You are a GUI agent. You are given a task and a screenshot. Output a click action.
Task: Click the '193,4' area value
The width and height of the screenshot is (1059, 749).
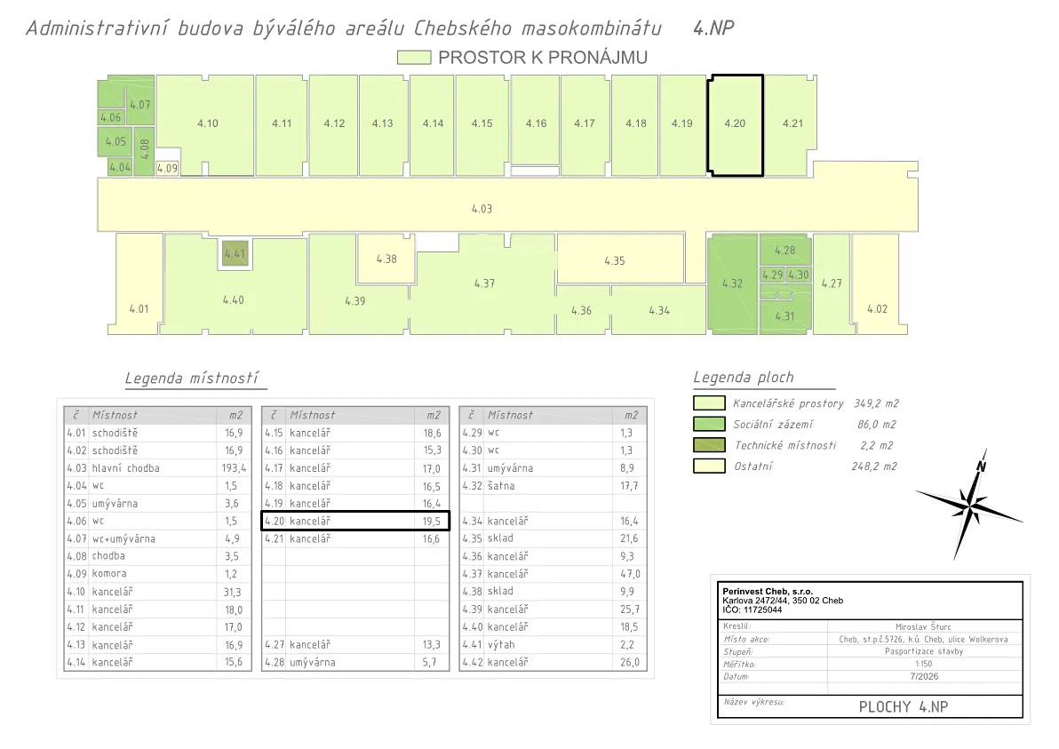coord(234,468)
